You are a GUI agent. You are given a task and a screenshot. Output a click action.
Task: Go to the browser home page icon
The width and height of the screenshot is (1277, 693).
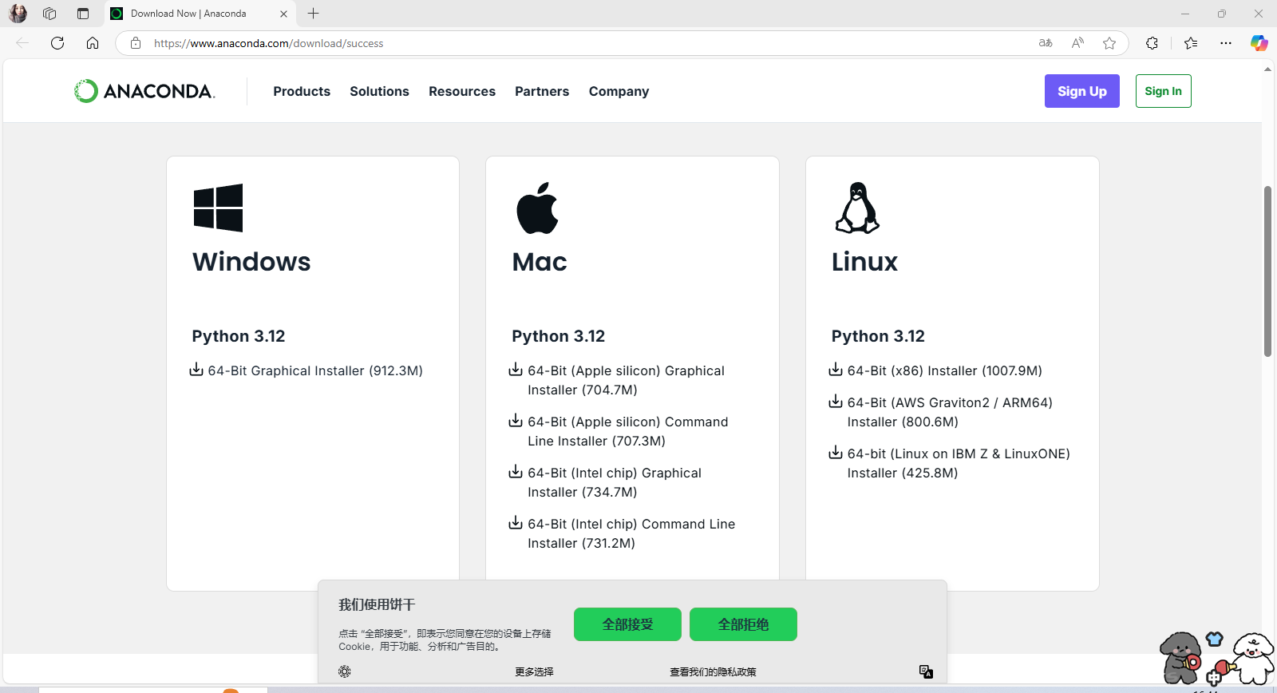93,43
